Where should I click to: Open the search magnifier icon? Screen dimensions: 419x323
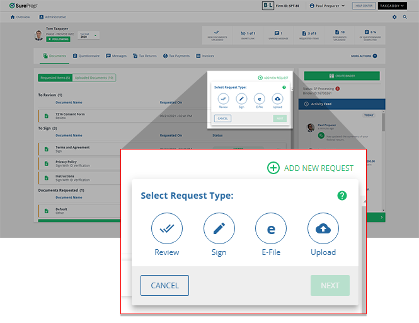click(x=405, y=17)
